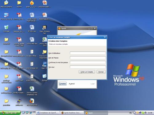154x115 pixels.
Task: Select the pretty fine 2007 Excel shortcut
Action: click(44, 42)
